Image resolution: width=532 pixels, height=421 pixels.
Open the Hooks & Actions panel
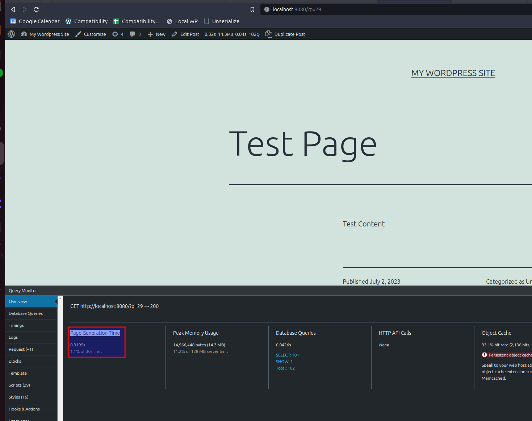coord(24,409)
